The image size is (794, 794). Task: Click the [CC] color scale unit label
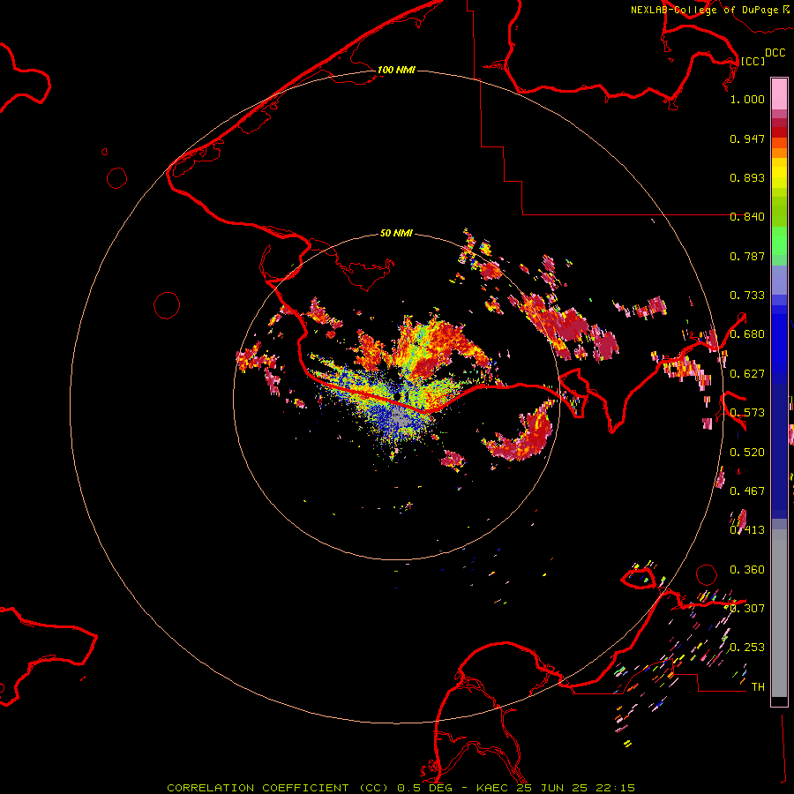click(753, 61)
